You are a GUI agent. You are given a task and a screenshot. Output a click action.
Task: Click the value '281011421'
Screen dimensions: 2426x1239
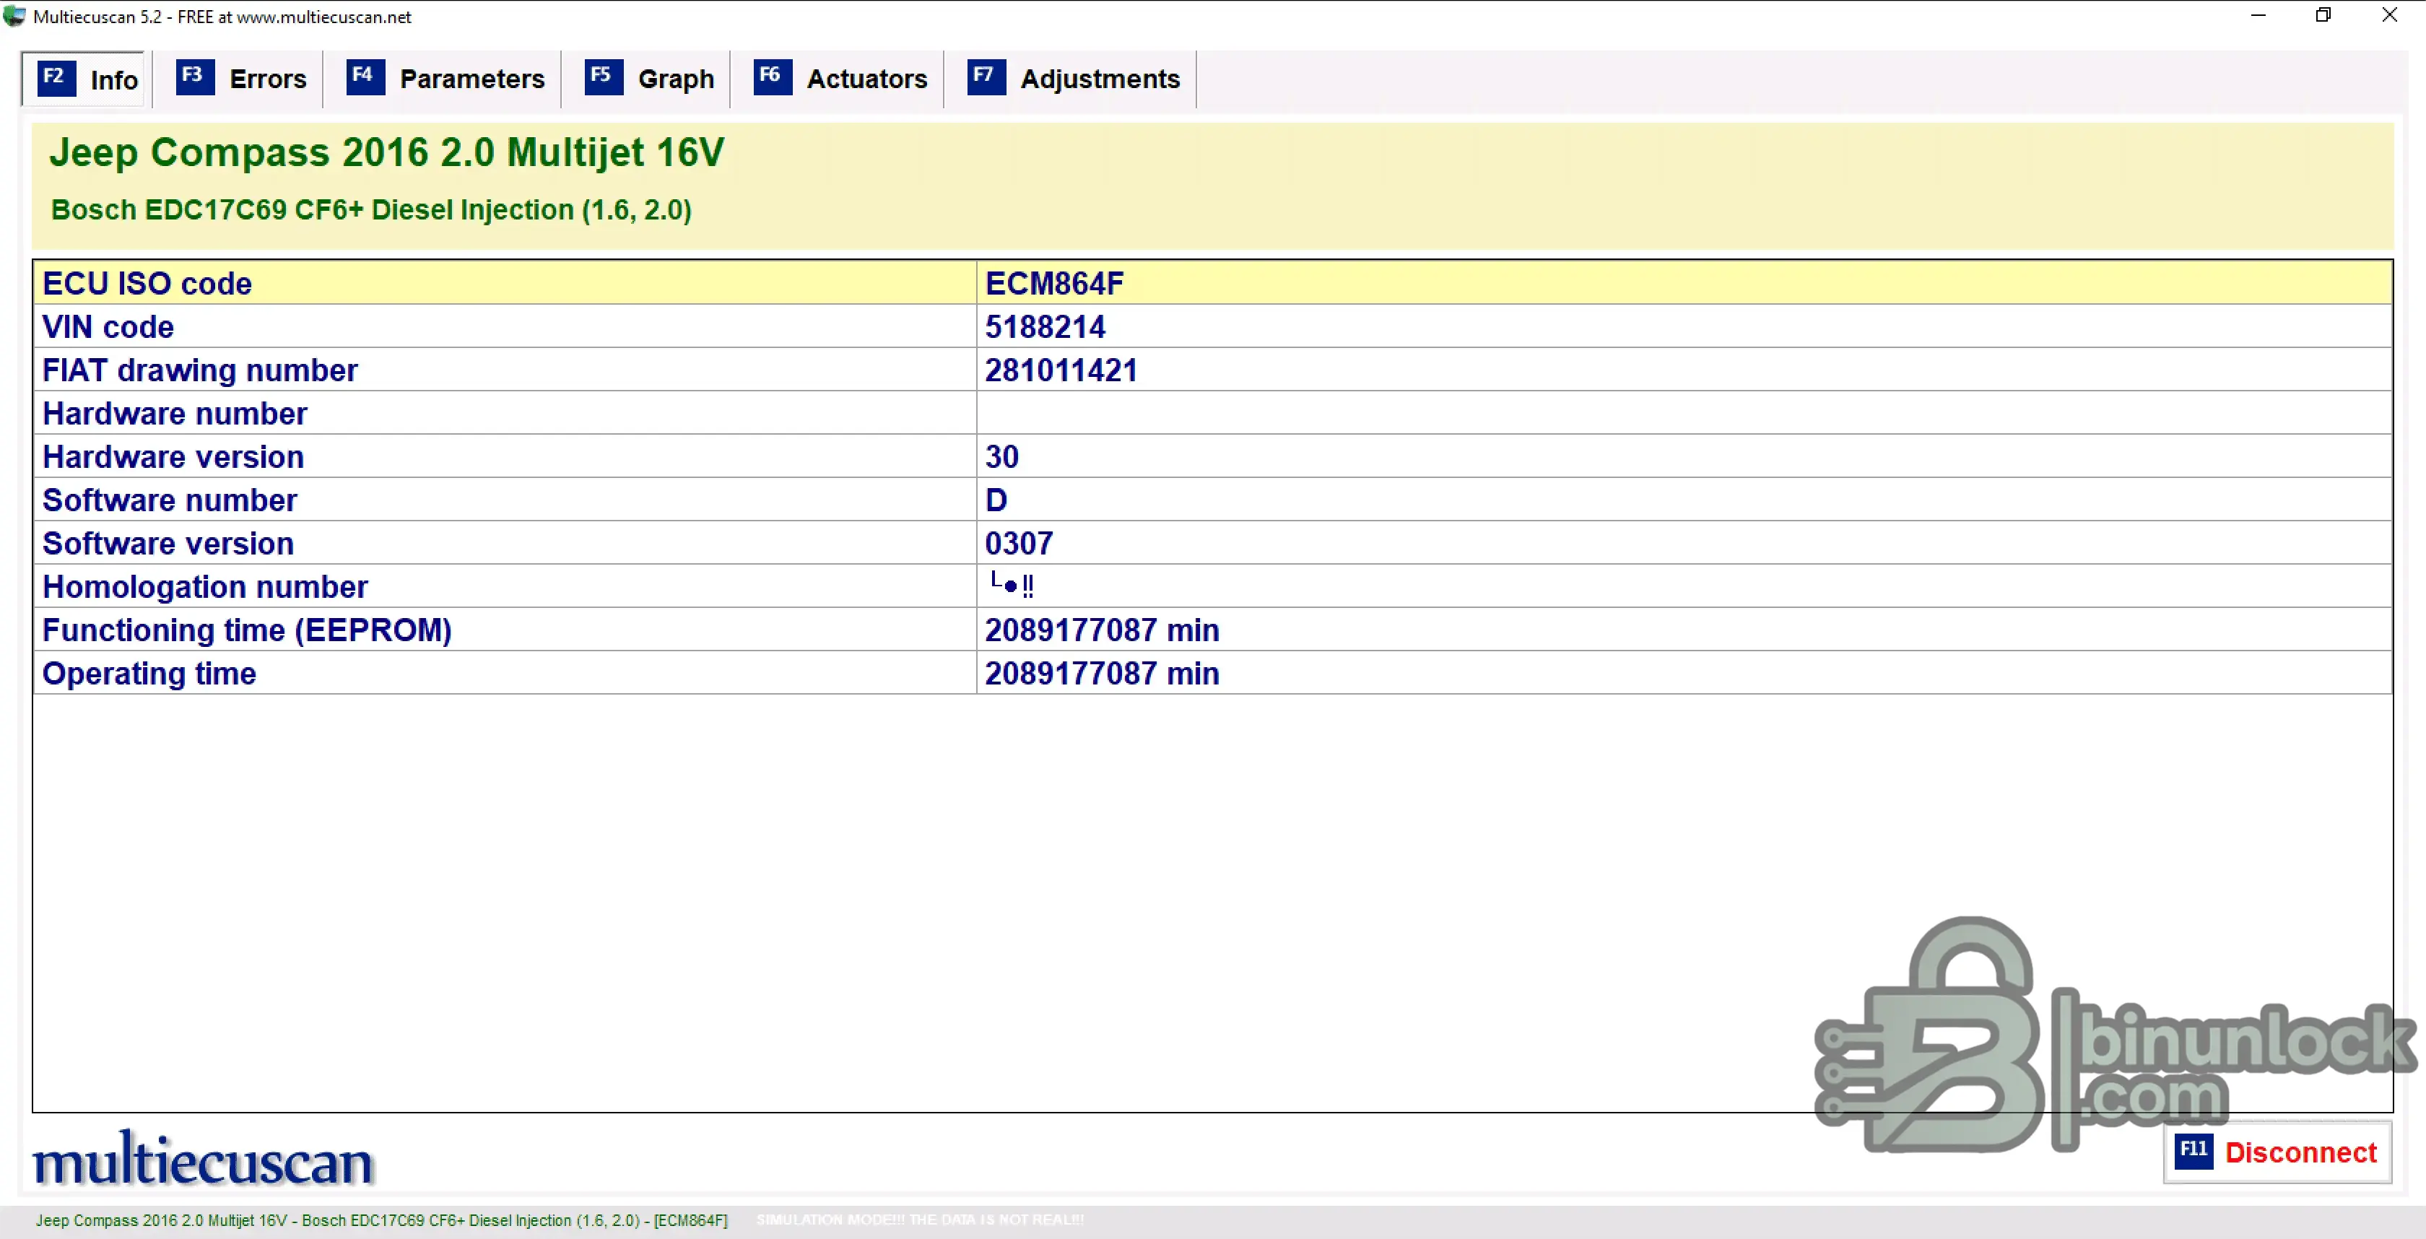[1061, 370]
